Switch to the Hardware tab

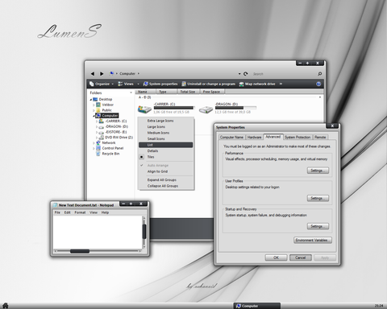tap(254, 137)
